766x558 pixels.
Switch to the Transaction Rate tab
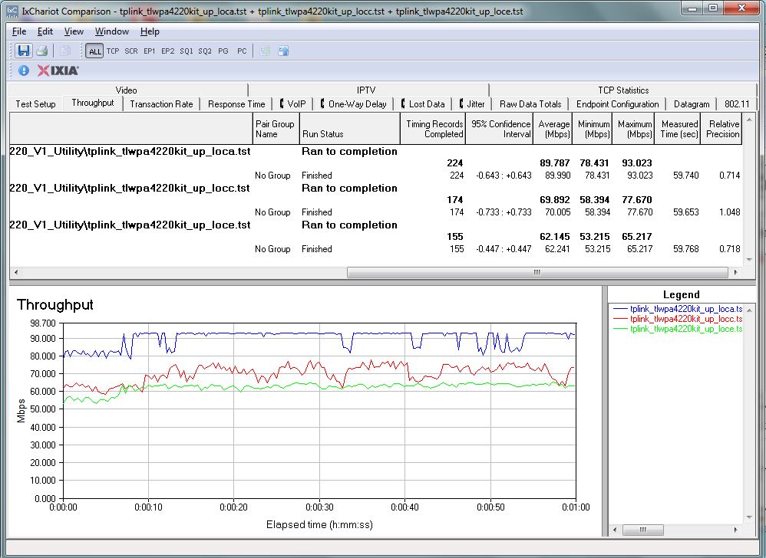(161, 104)
